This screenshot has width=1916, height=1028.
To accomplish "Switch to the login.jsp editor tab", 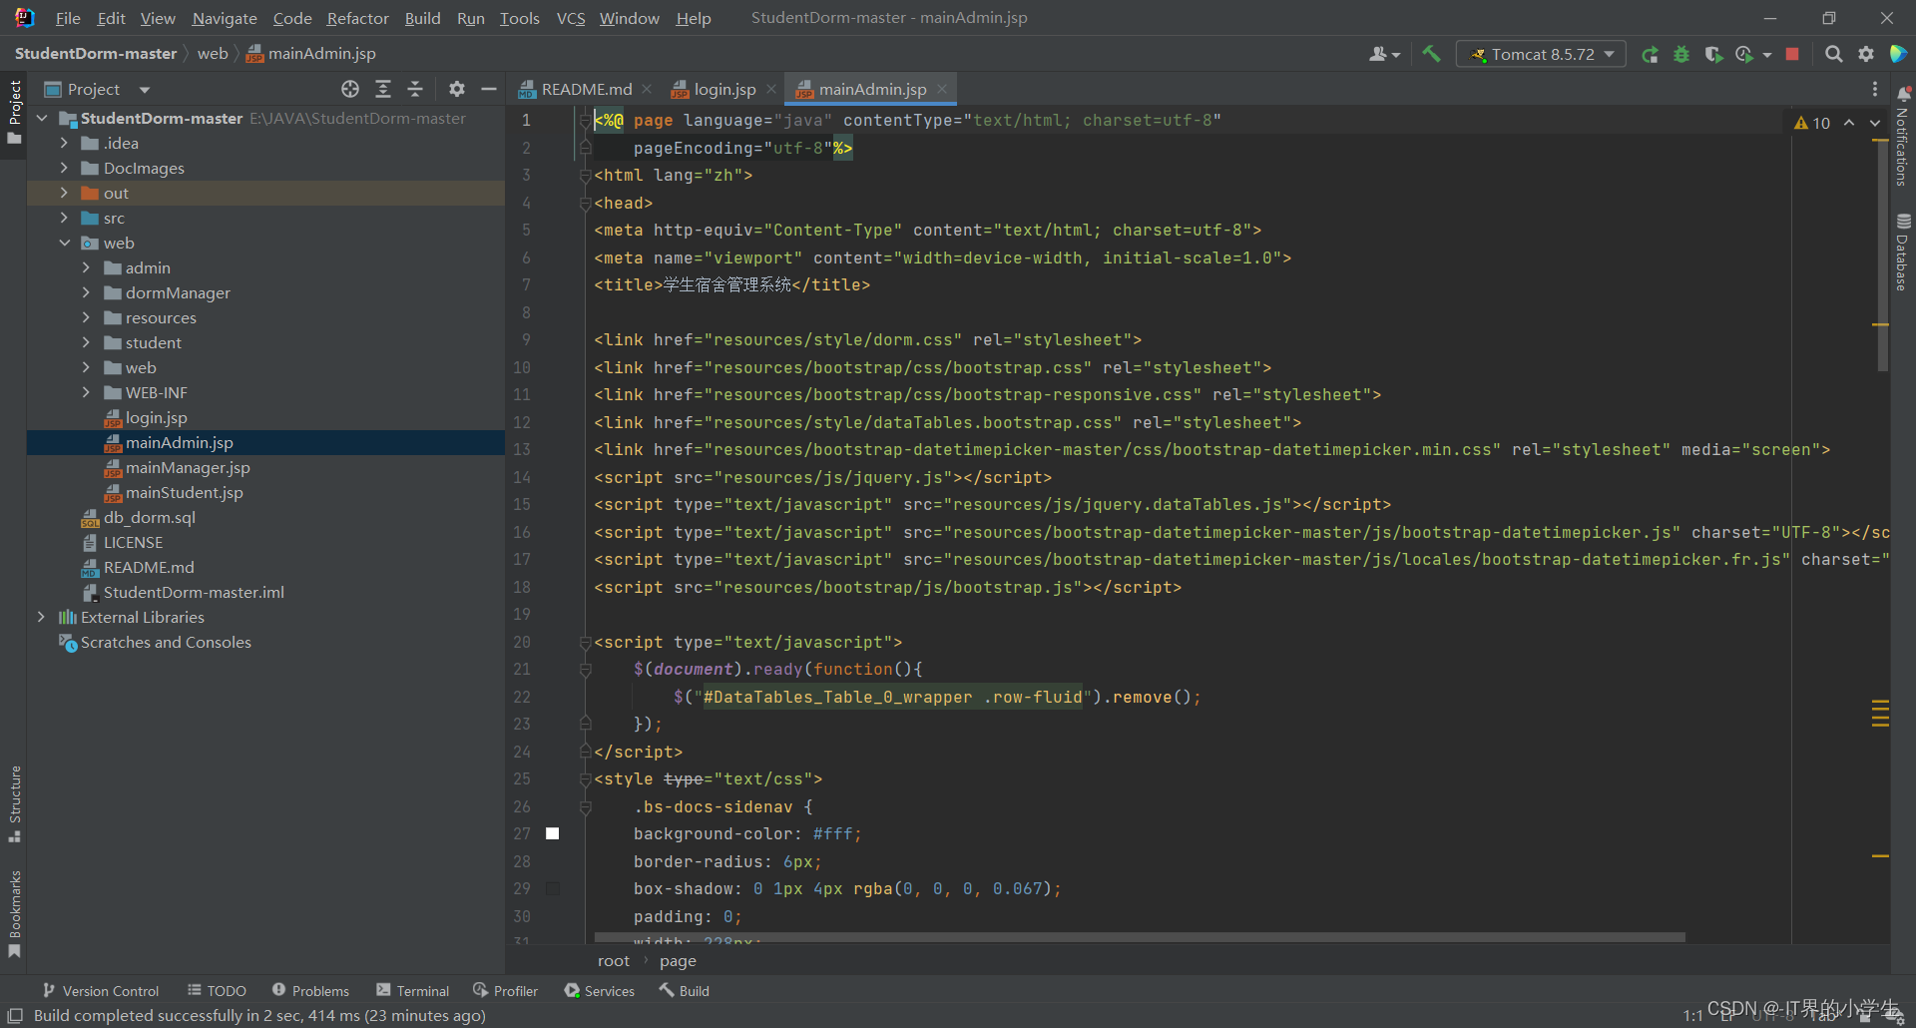I will [724, 89].
